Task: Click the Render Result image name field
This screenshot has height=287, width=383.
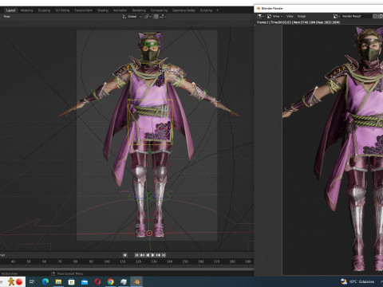Action: (356, 17)
